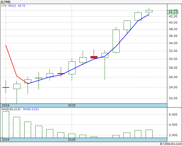Click the 2025 label on price chart axis
This screenshot has width=182, height=146.
[72, 105]
